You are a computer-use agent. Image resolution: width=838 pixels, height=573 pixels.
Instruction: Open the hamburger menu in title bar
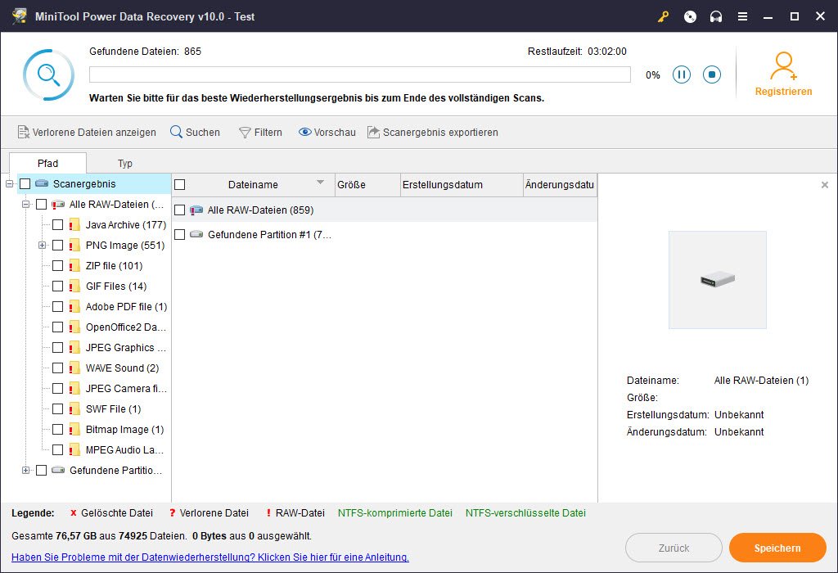coord(742,16)
